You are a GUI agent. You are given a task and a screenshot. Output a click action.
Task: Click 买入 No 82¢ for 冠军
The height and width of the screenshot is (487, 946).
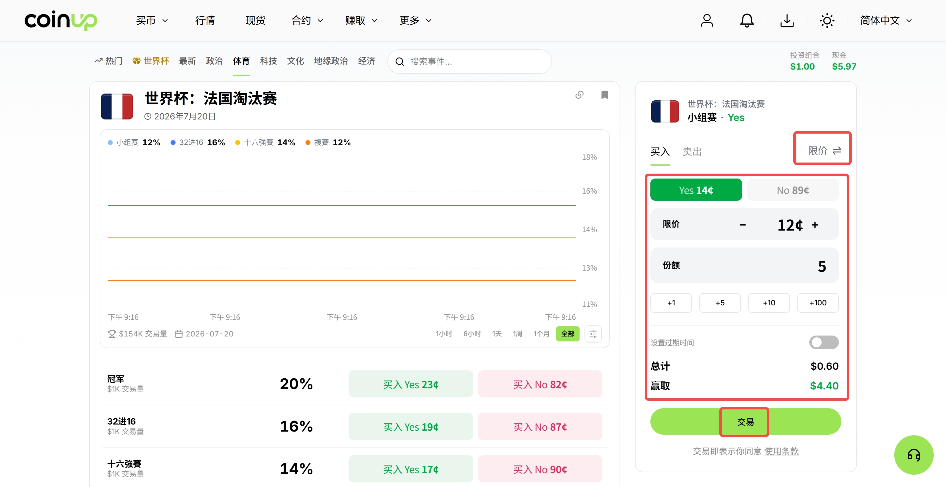pos(540,384)
